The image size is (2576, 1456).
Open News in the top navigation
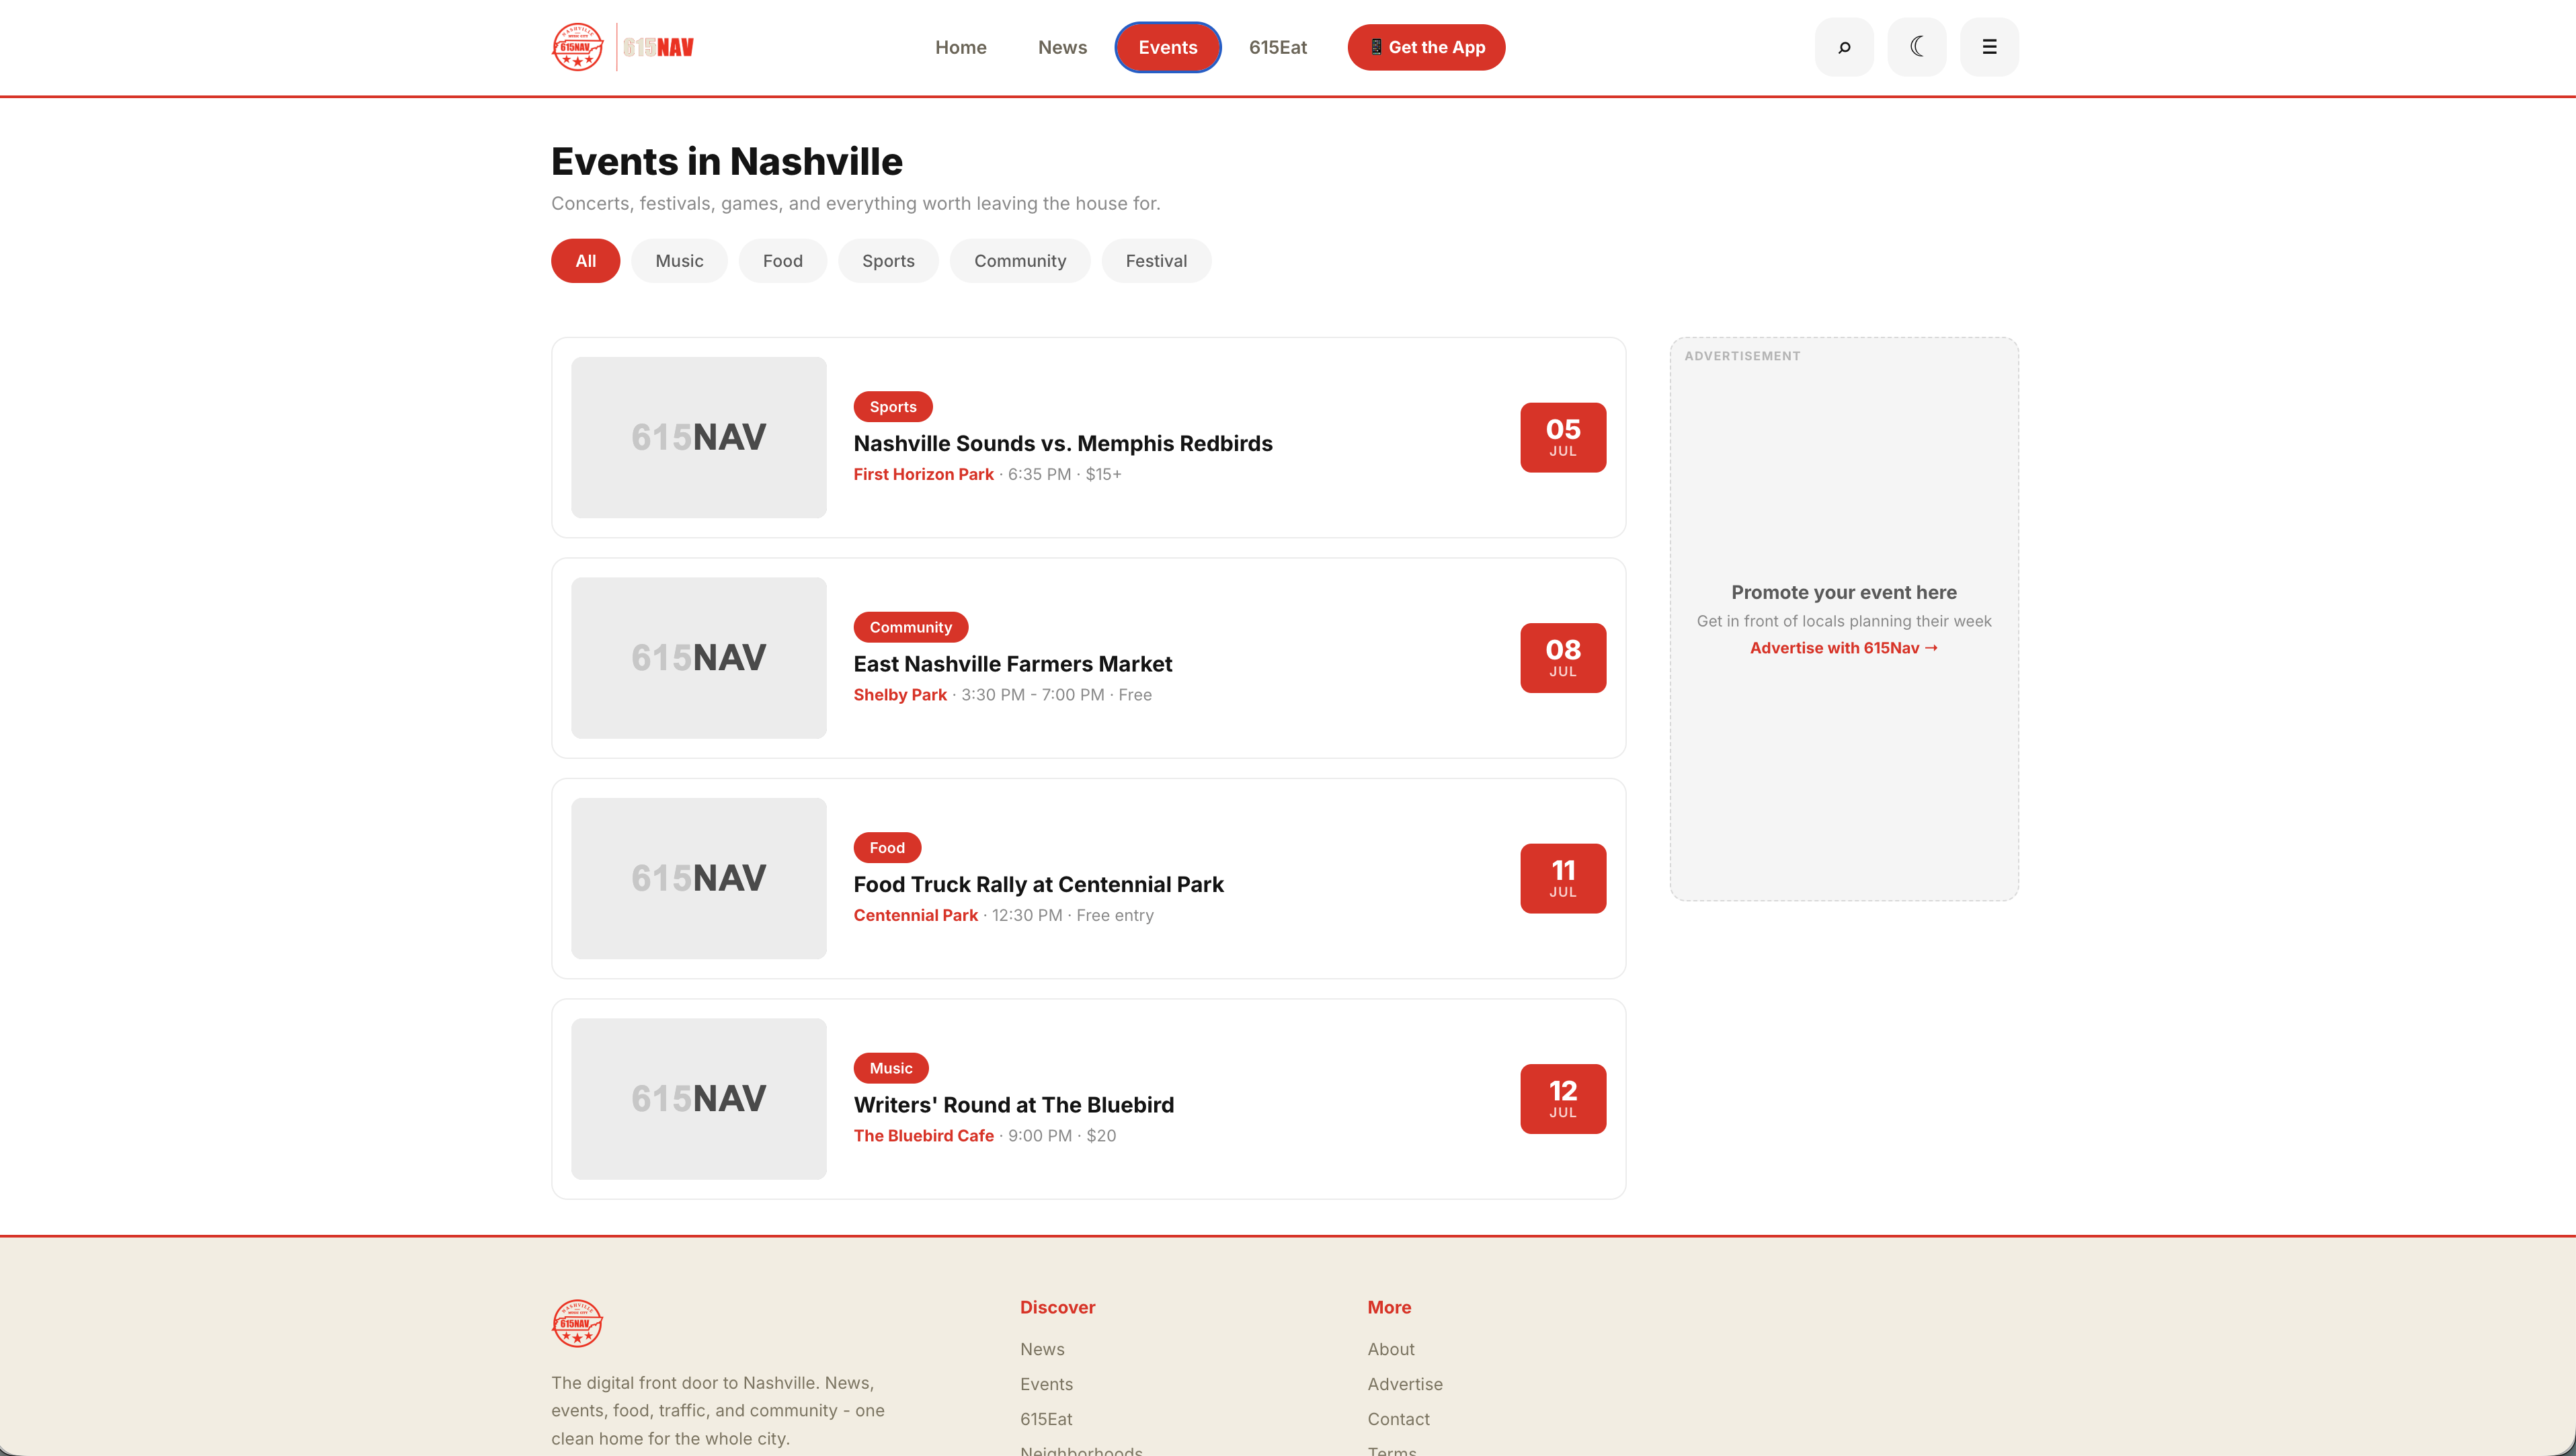(x=1062, y=47)
